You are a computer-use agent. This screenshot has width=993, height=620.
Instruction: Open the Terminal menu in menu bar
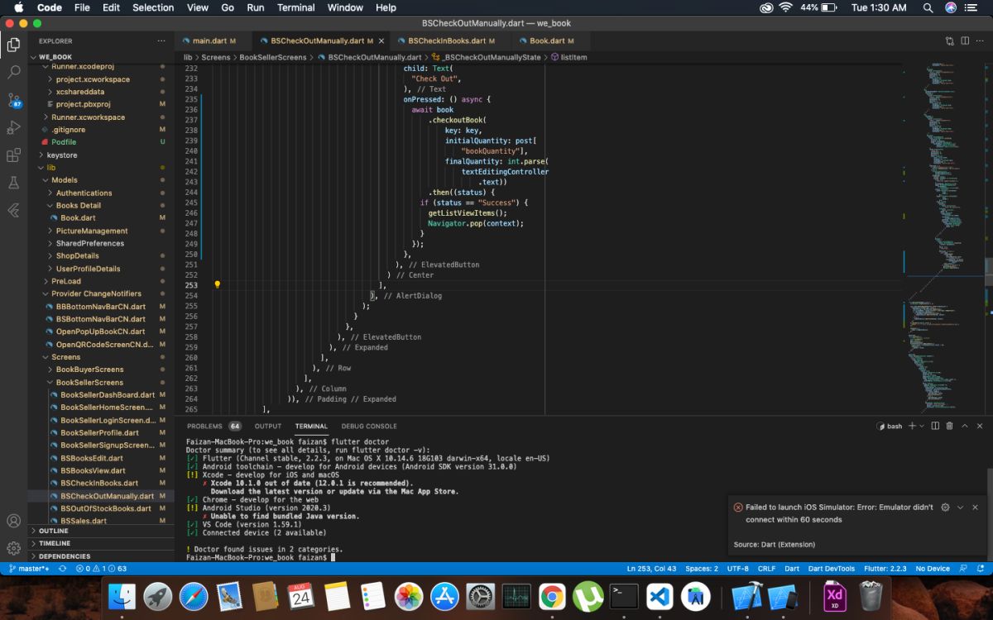295,7
